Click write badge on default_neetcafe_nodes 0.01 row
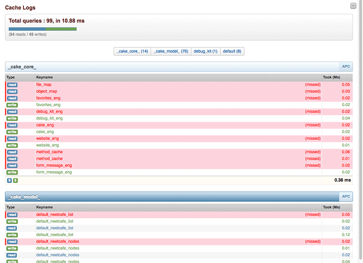Screen dimensions: 363x263 [12, 248]
